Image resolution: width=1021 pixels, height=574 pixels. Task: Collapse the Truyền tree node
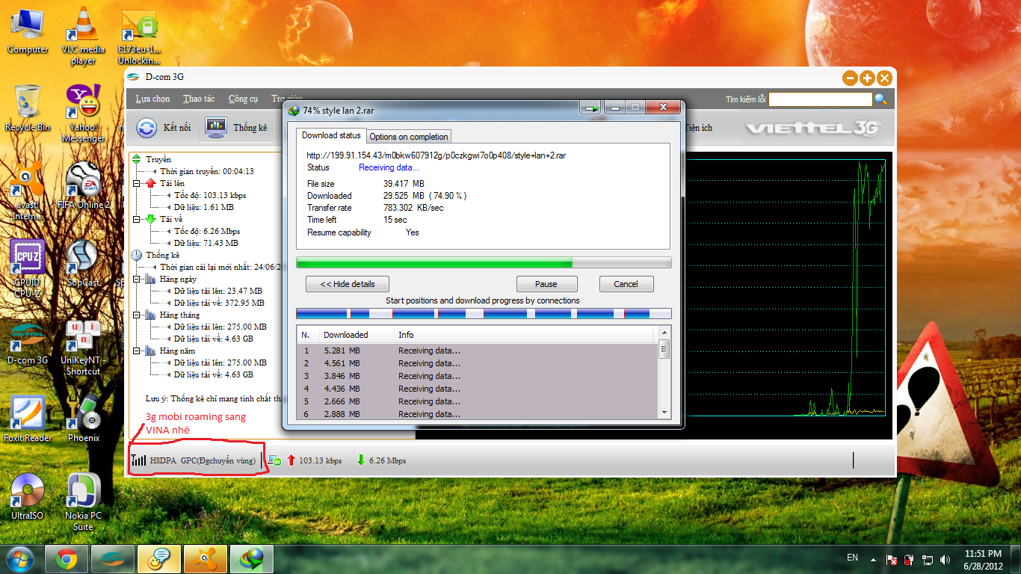(x=136, y=159)
